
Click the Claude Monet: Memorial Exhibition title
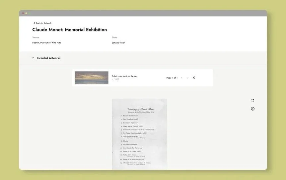tap(69, 30)
